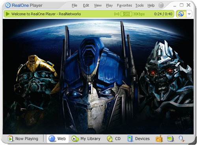
Task: Click the orange radio icon
Action: tap(159, 139)
